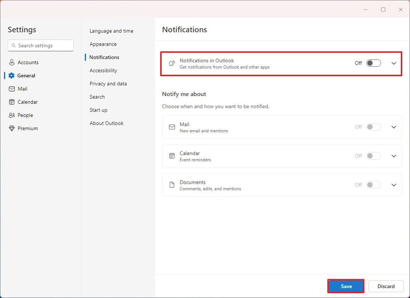Discard the notification changes

pos(386,286)
